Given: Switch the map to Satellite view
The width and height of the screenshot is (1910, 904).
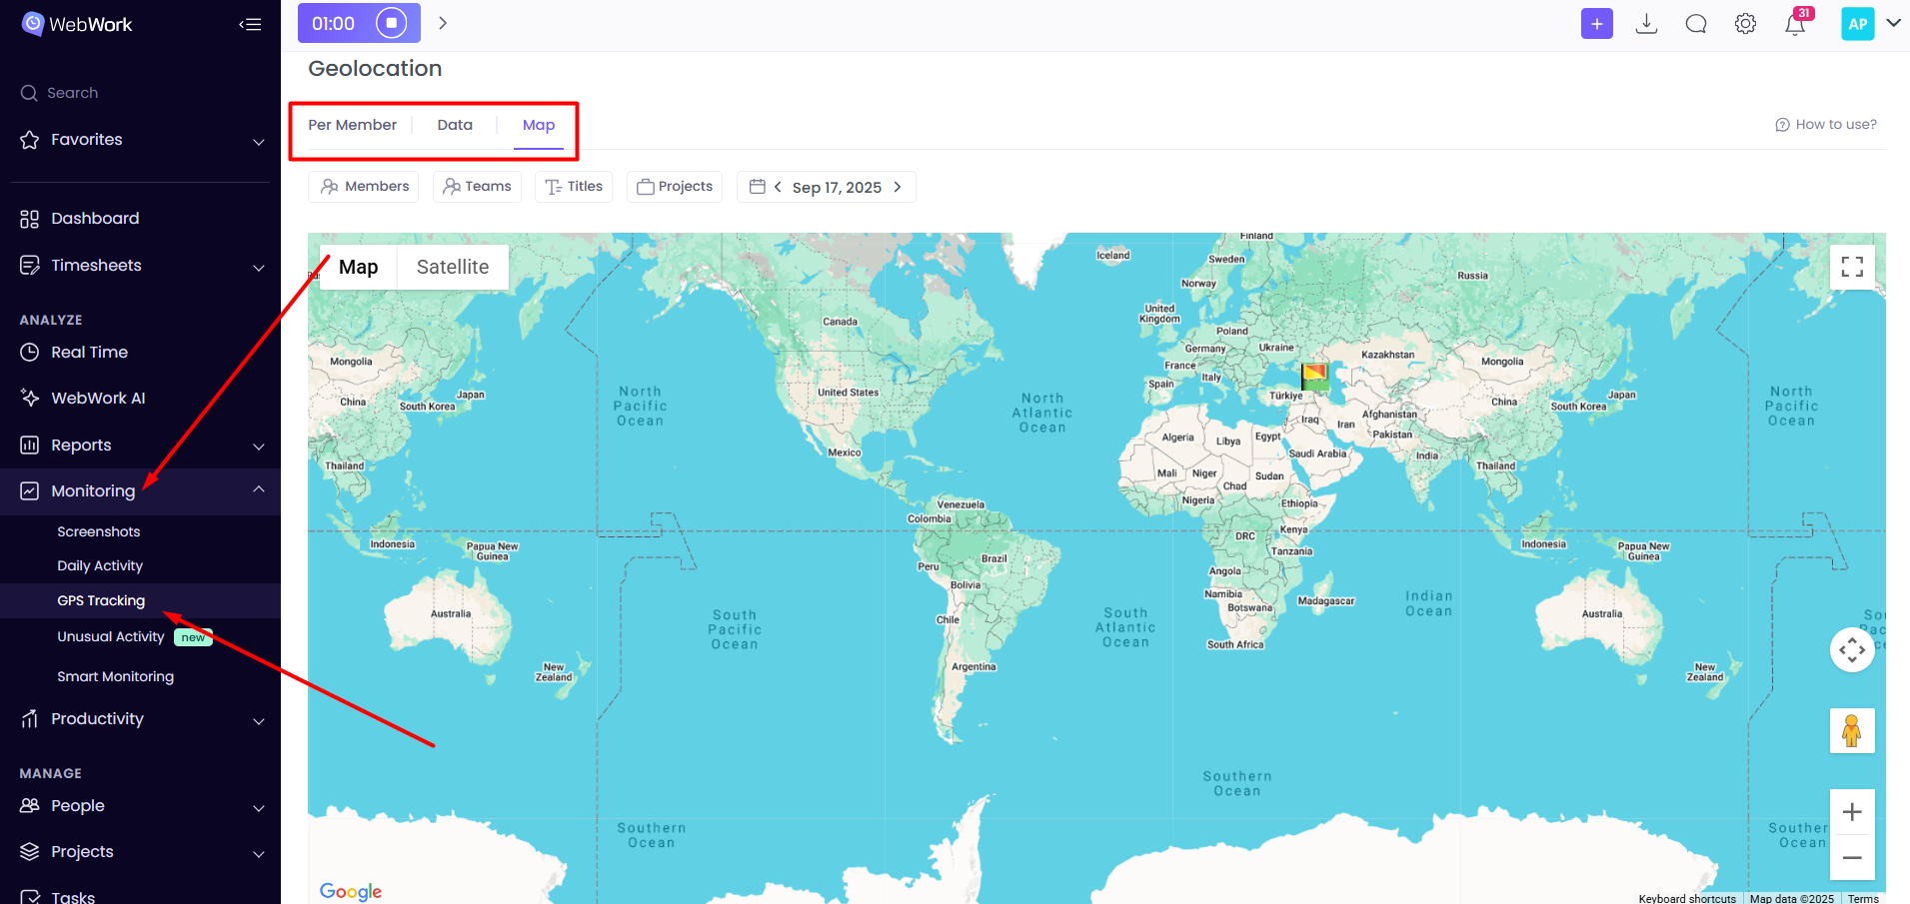Looking at the screenshot, I should (452, 267).
